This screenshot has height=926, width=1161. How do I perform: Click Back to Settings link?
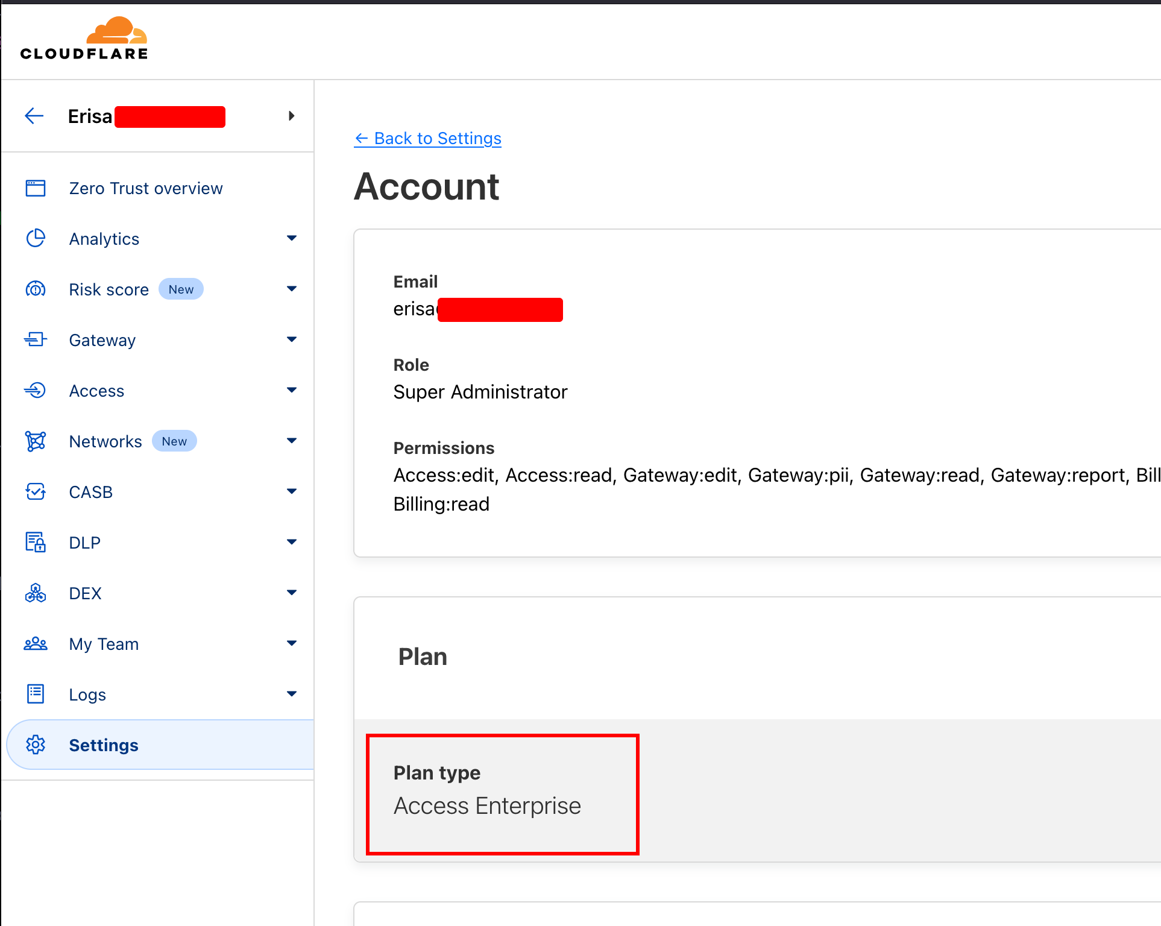coord(427,138)
